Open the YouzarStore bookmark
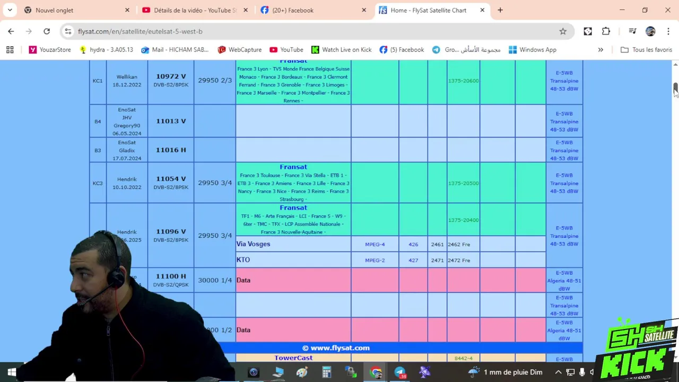This screenshot has width=679, height=382. pos(50,50)
